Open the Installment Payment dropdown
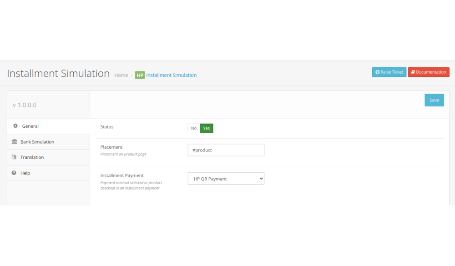The height and width of the screenshot is (266, 455). click(x=226, y=179)
